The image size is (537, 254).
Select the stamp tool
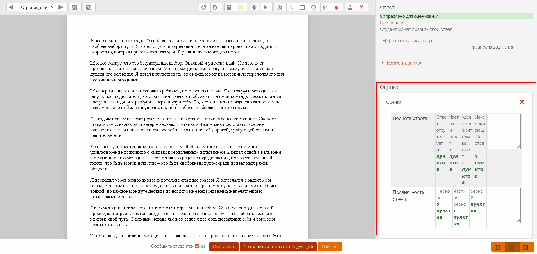click(351, 7)
